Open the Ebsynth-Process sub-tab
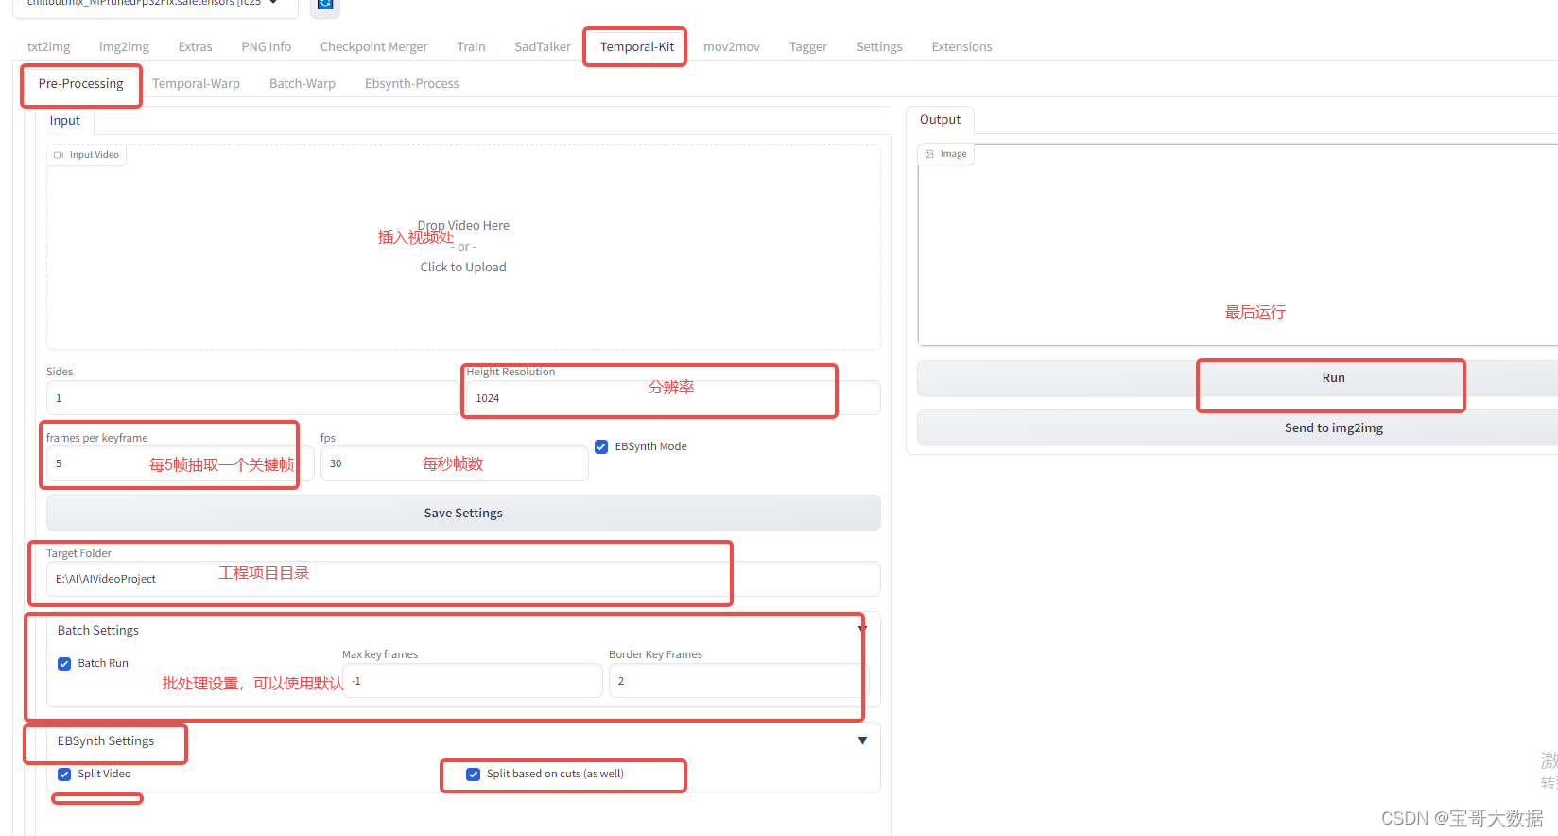 412,83
